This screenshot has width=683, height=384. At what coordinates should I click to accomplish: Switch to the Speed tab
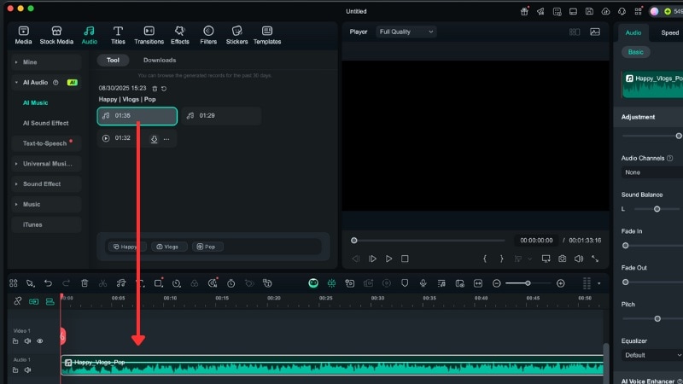coord(669,32)
